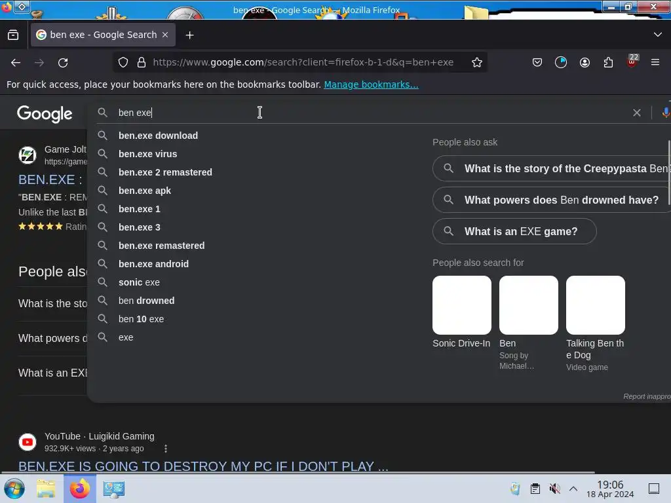Open the computer settings taskbar app
671x503 pixels.
pyautogui.click(x=114, y=489)
